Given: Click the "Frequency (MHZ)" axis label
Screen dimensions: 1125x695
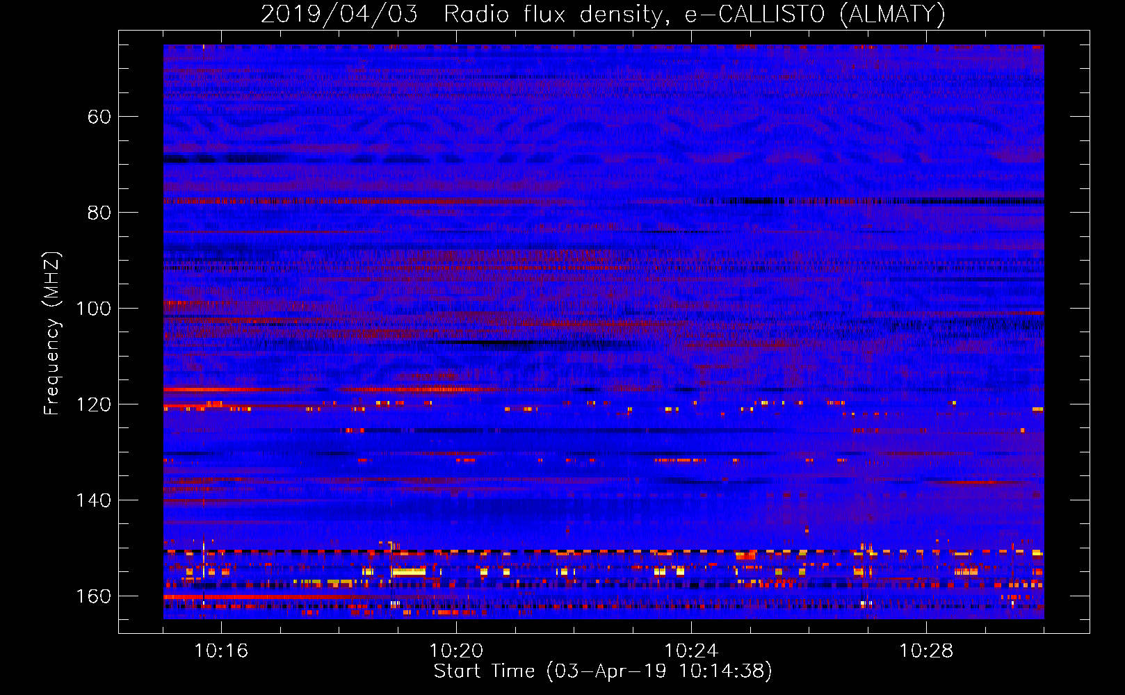Looking at the screenshot, I should click(x=52, y=334).
